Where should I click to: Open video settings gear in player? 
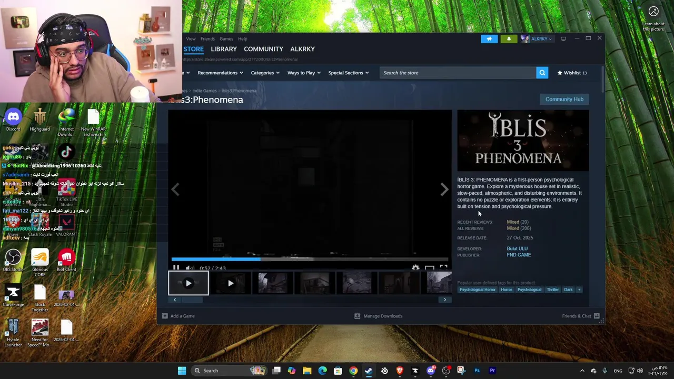click(x=415, y=268)
